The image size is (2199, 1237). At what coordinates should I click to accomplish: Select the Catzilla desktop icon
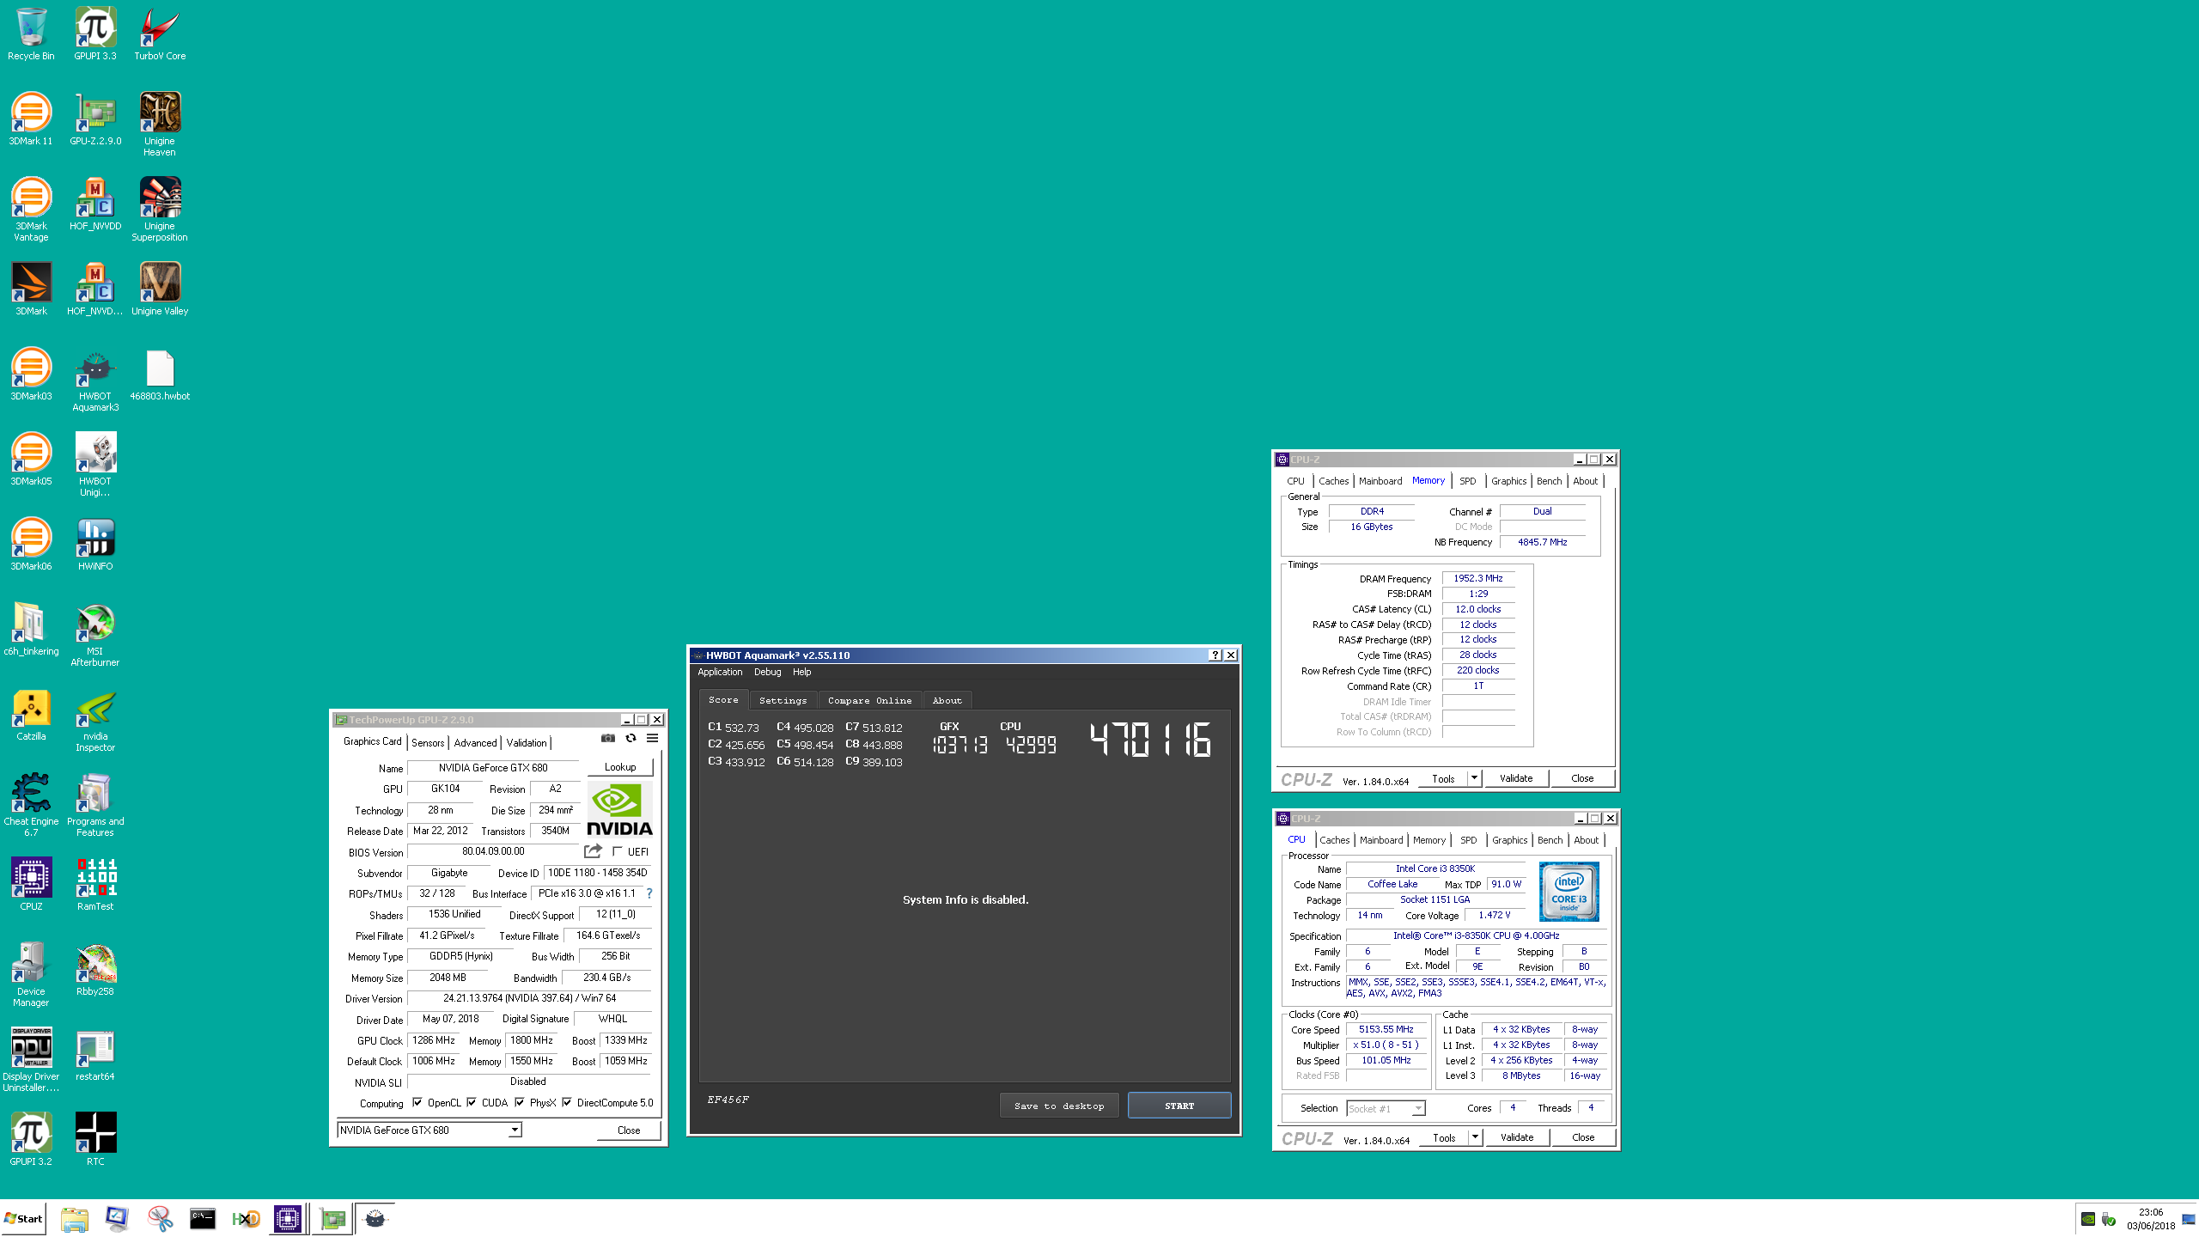click(x=31, y=715)
